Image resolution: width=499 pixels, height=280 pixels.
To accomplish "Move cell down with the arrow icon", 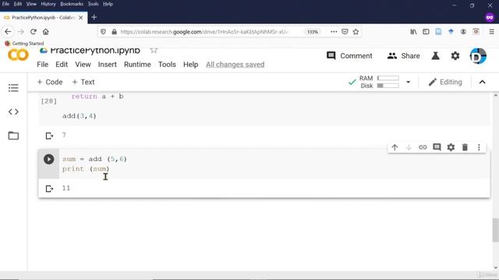I will (409, 147).
